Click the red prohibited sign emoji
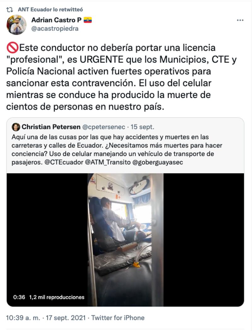Viewport: 252px width, 331px height. (13, 48)
